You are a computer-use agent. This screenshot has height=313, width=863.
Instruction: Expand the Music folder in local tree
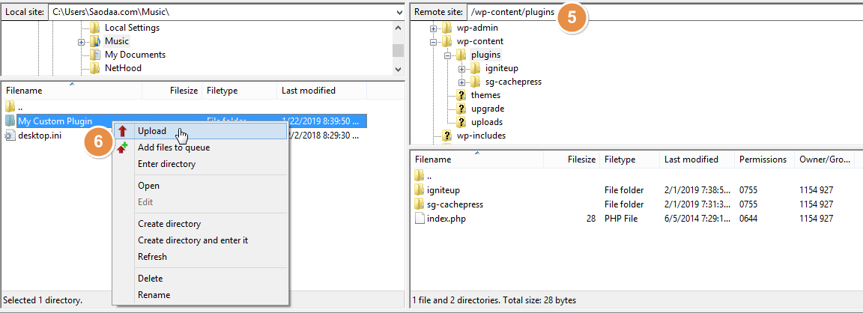(81, 41)
